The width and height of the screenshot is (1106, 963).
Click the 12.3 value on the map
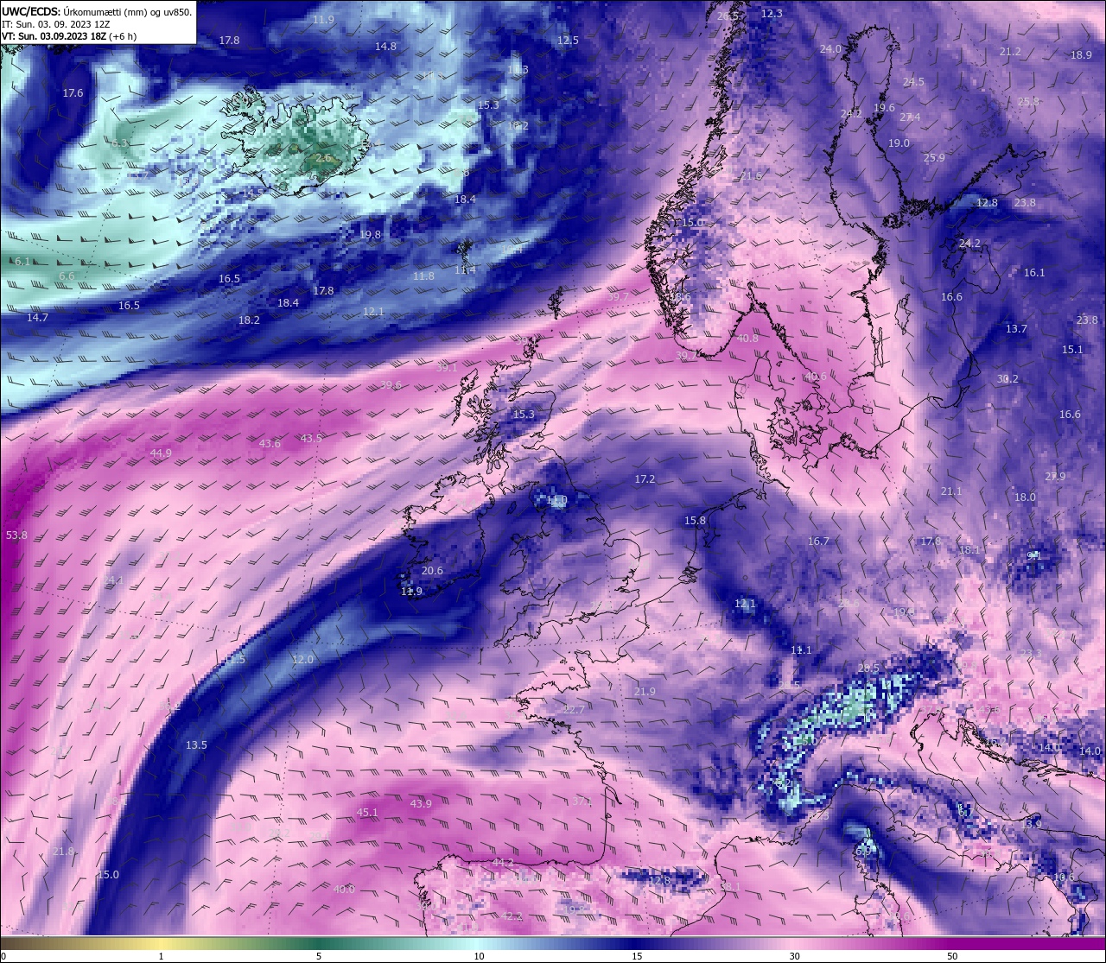[772, 14]
